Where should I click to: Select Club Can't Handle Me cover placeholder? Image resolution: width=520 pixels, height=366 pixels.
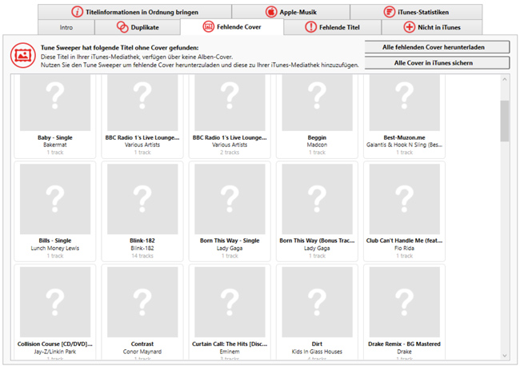click(405, 199)
